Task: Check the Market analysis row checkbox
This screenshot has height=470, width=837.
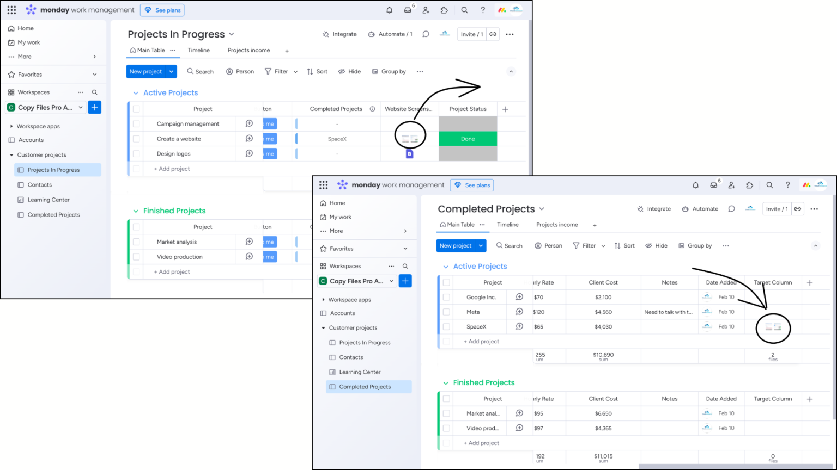Action: [136, 242]
